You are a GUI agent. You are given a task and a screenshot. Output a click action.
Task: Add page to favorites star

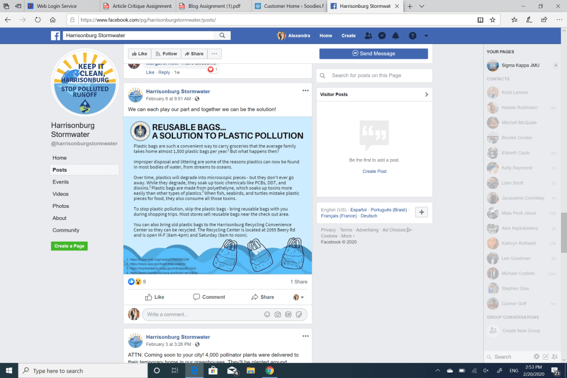493,20
